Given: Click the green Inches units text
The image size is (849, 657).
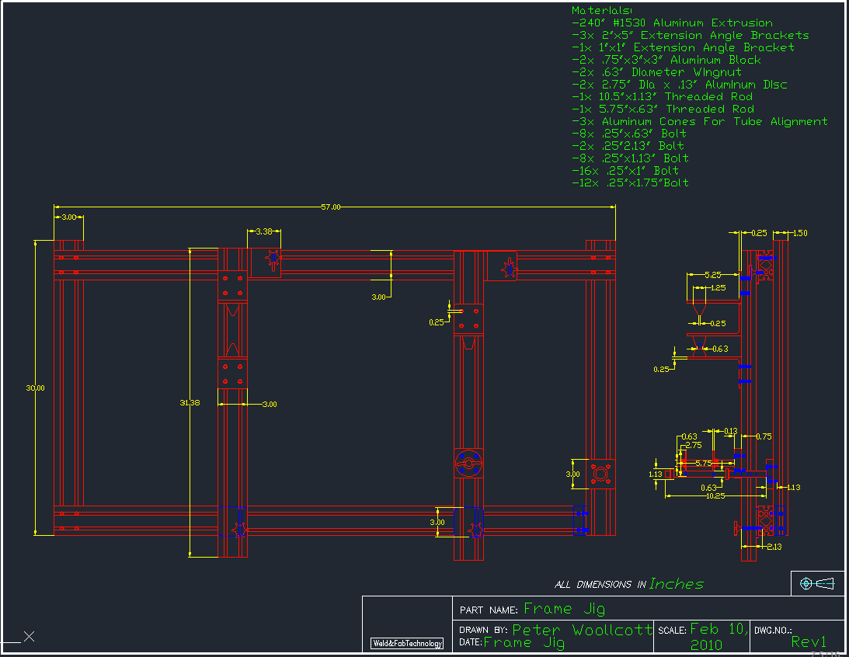Looking at the screenshot, I should (676, 583).
